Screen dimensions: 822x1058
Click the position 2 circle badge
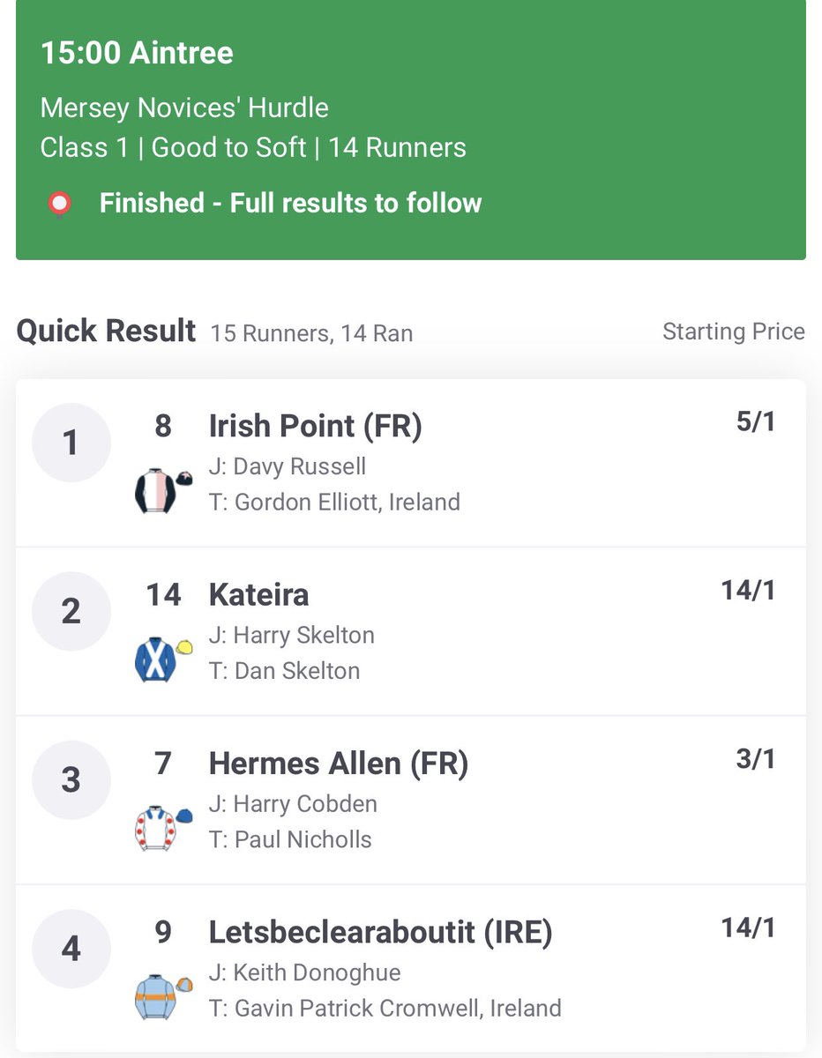click(x=71, y=611)
